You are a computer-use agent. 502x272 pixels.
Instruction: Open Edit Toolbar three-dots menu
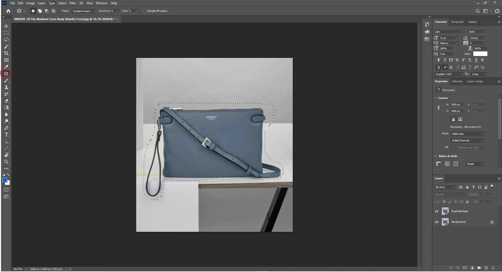click(x=6, y=169)
